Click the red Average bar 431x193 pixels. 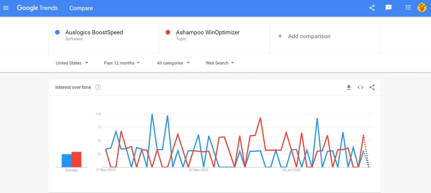(76, 159)
